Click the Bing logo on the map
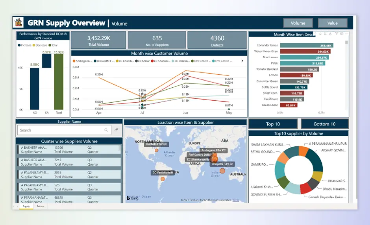This screenshot has width=370, height=225. (x=132, y=198)
